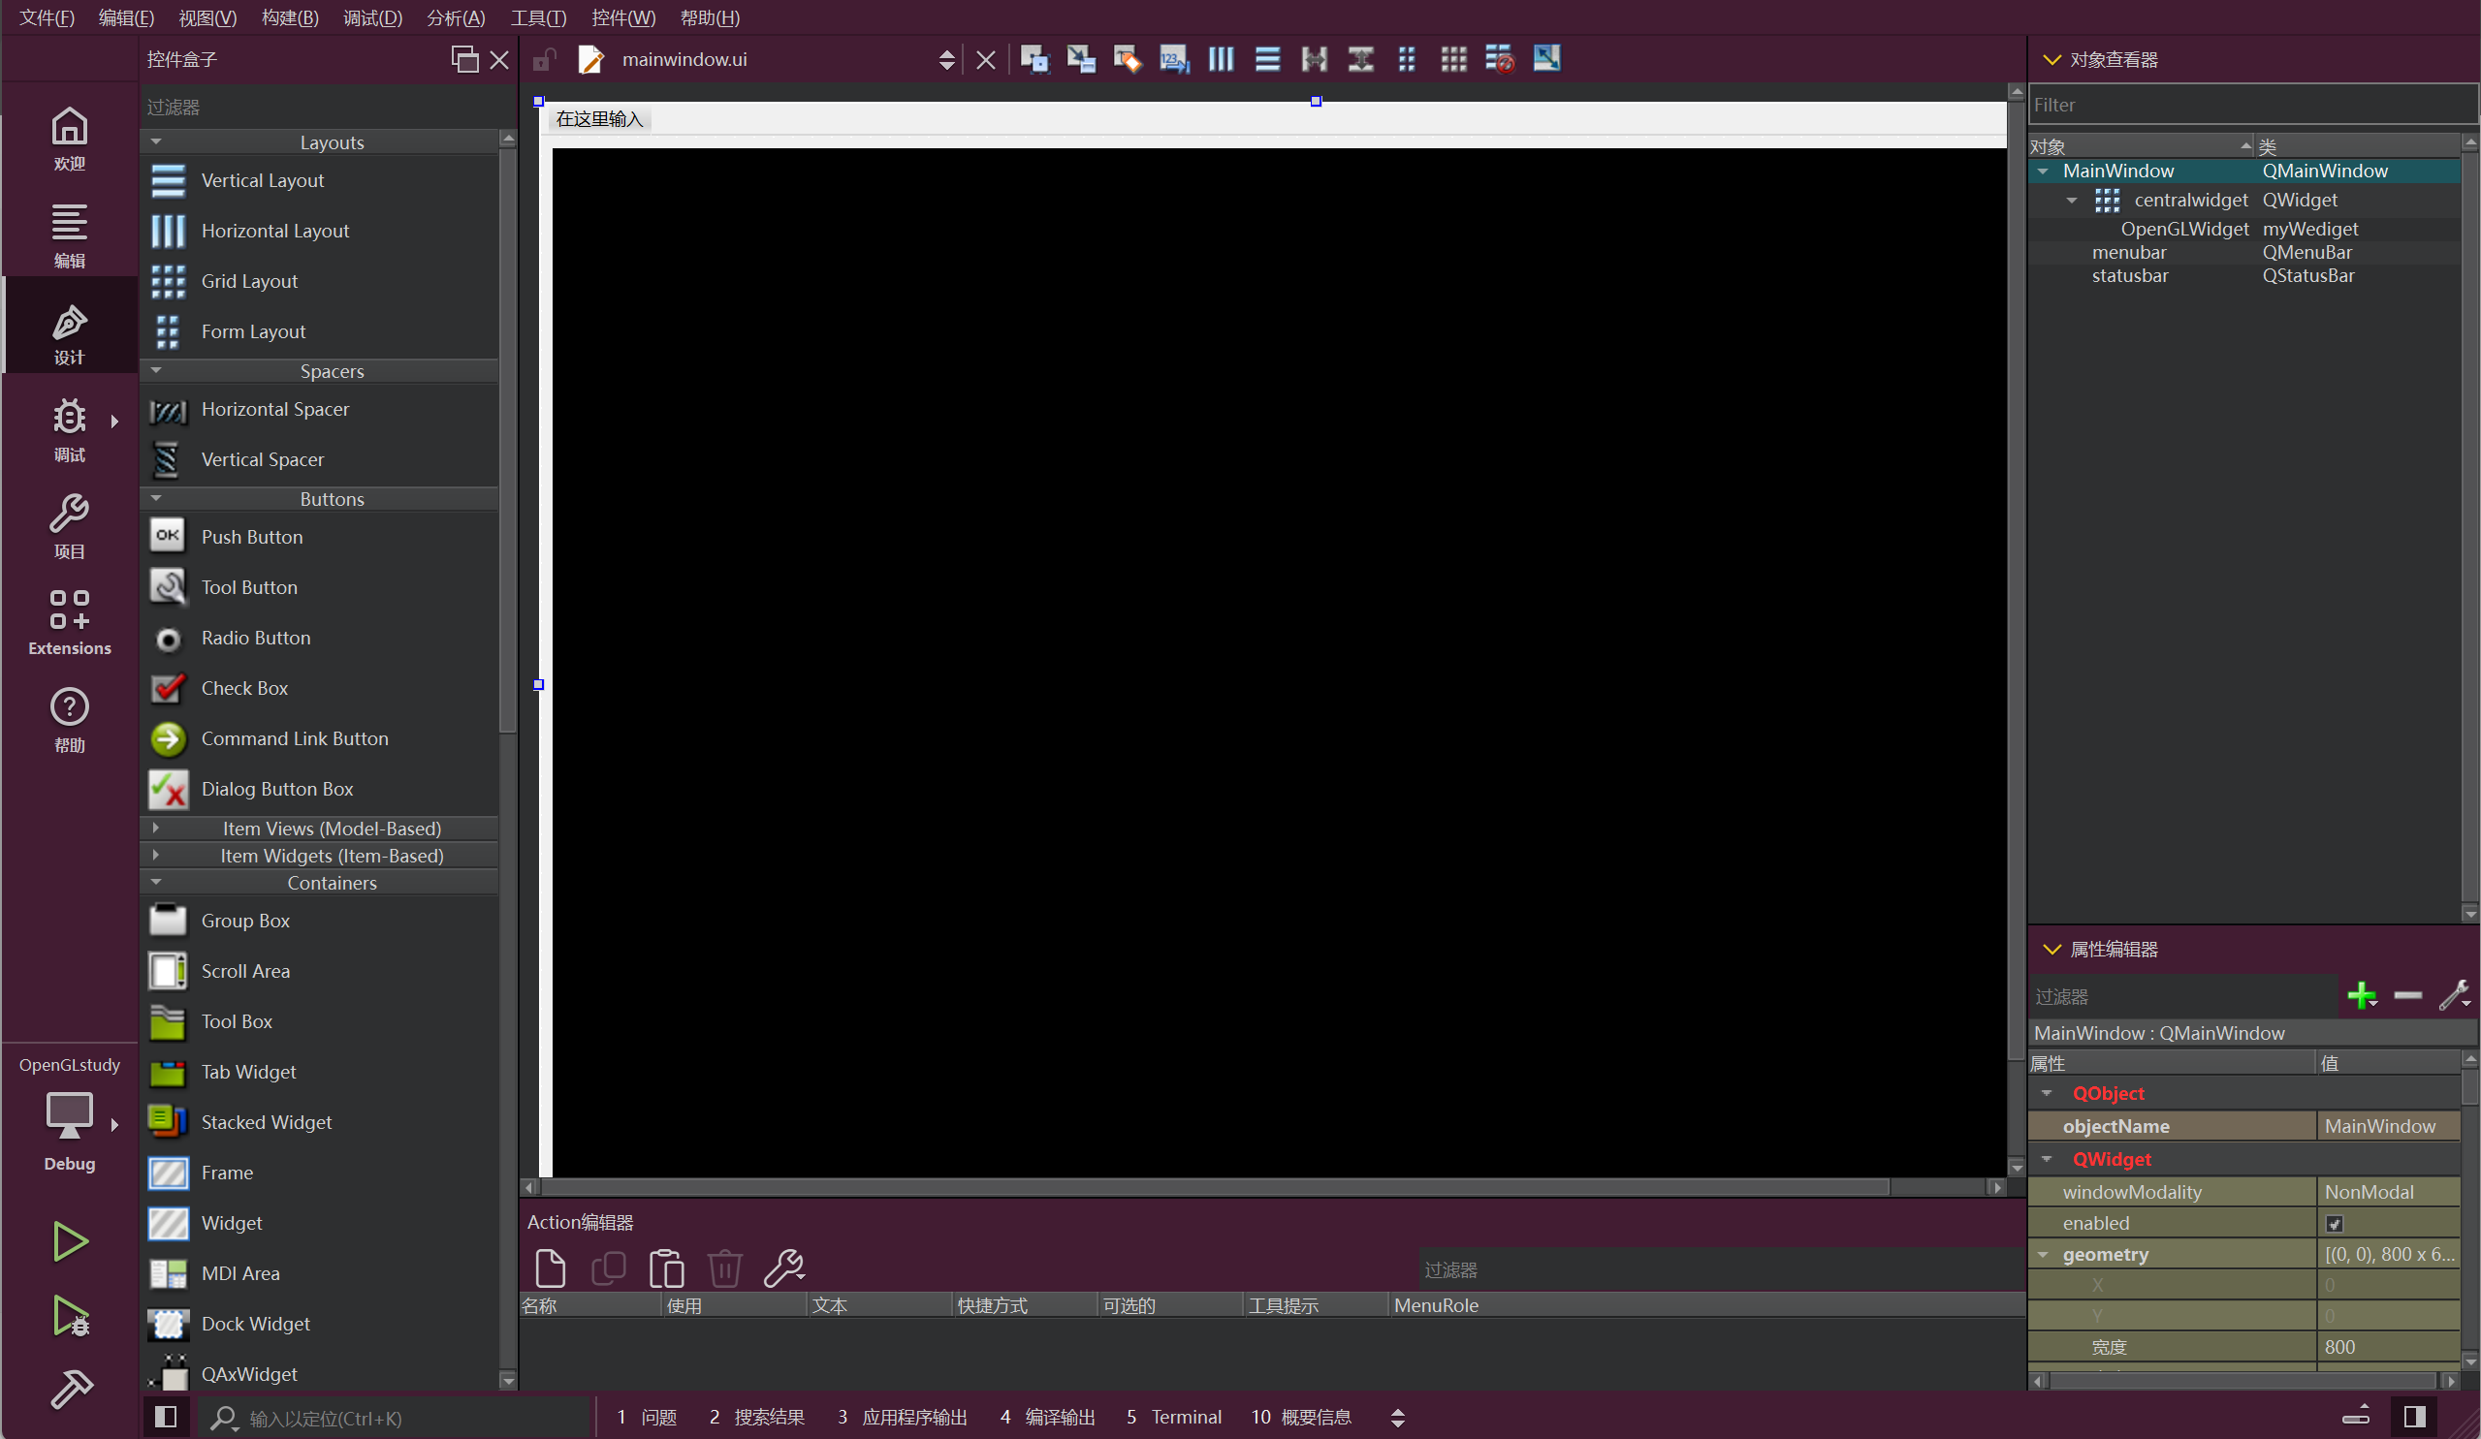Select the Push Button widget entry
The width and height of the screenshot is (2481, 1439).
[251, 537]
